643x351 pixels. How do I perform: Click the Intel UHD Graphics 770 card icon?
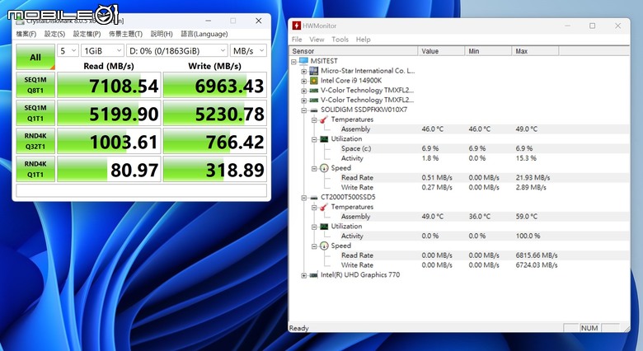click(x=314, y=274)
